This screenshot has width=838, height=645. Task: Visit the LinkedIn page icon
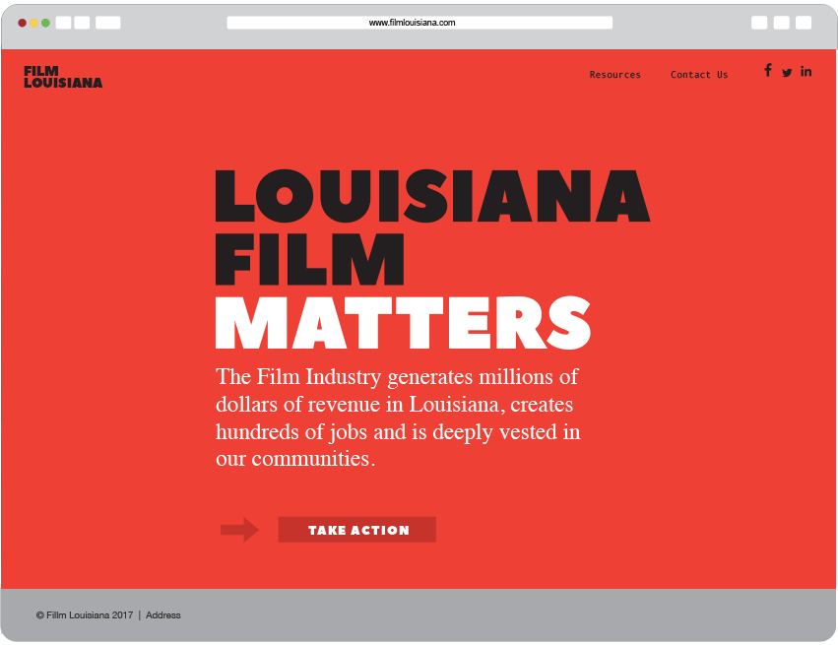click(806, 71)
